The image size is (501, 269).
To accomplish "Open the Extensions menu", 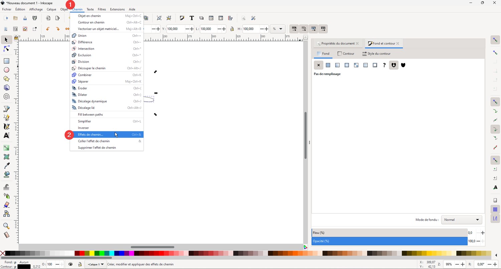I will (117, 9).
